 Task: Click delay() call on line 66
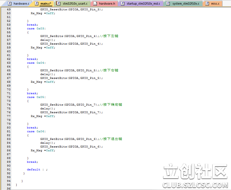coord(48,74)
